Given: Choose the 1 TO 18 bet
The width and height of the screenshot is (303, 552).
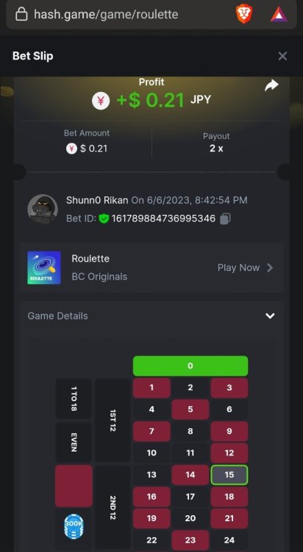Looking at the screenshot, I should 74,398.
